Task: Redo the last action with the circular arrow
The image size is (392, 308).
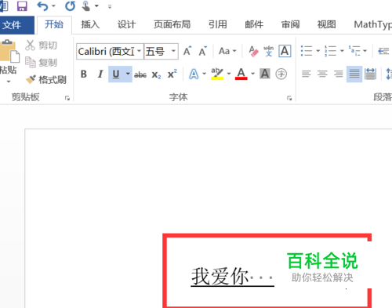Action: [70, 5]
